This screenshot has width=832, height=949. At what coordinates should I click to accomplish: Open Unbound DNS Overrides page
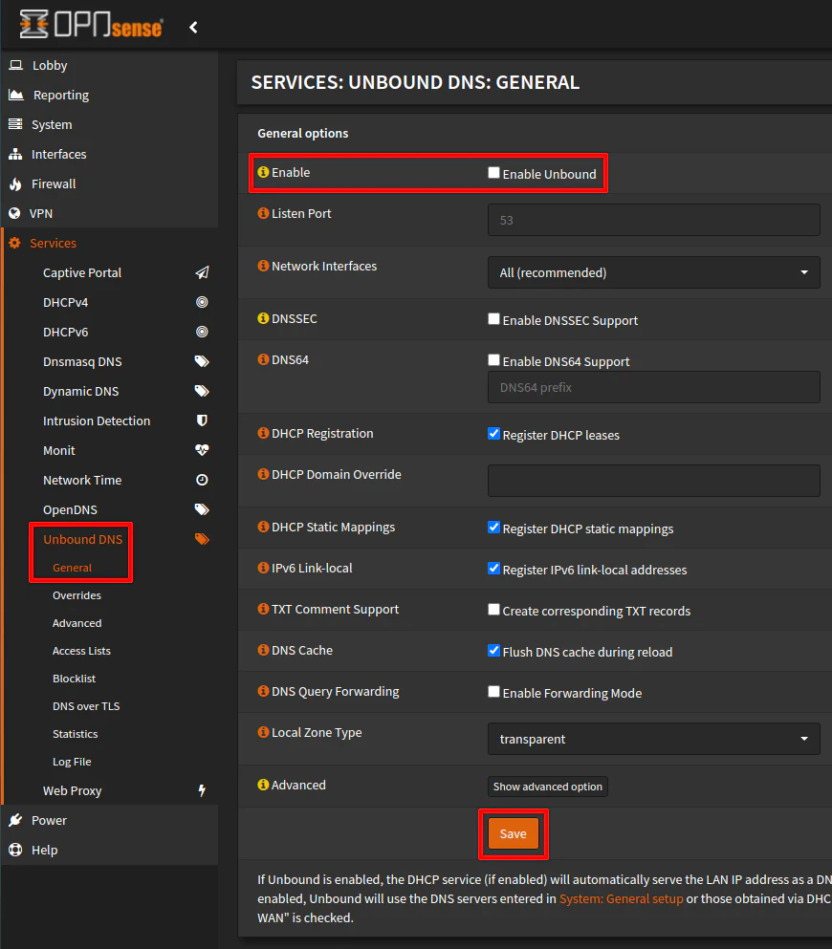pos(77,595)
